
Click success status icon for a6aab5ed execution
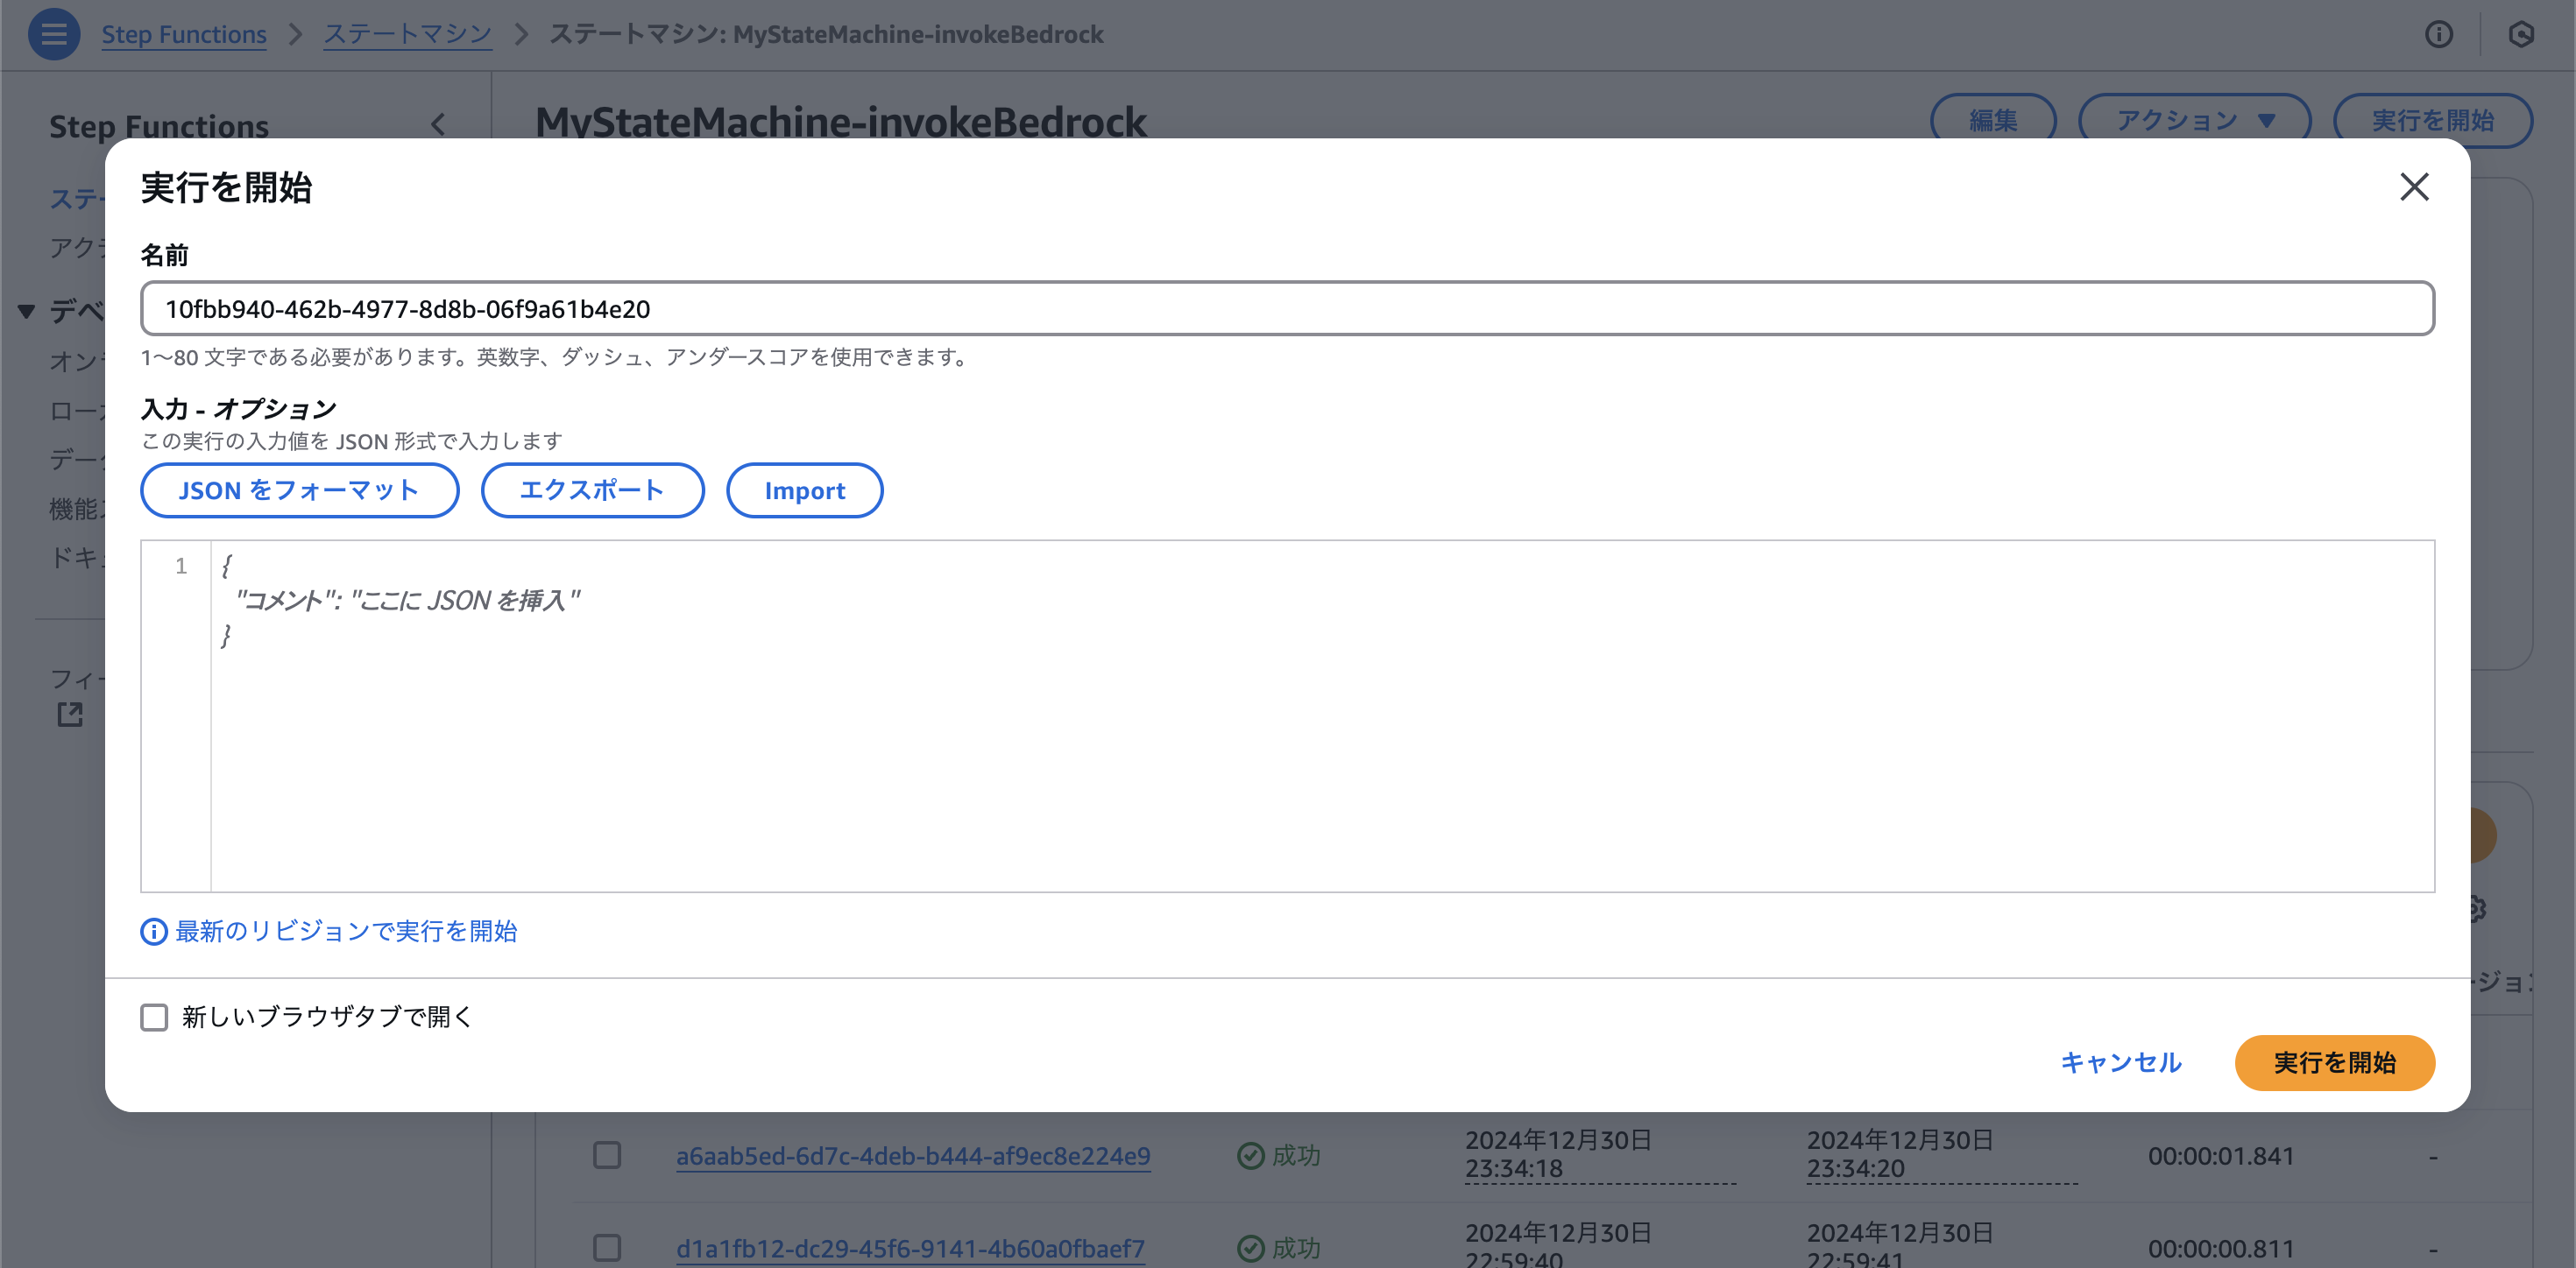[x=1250, y=1156]
